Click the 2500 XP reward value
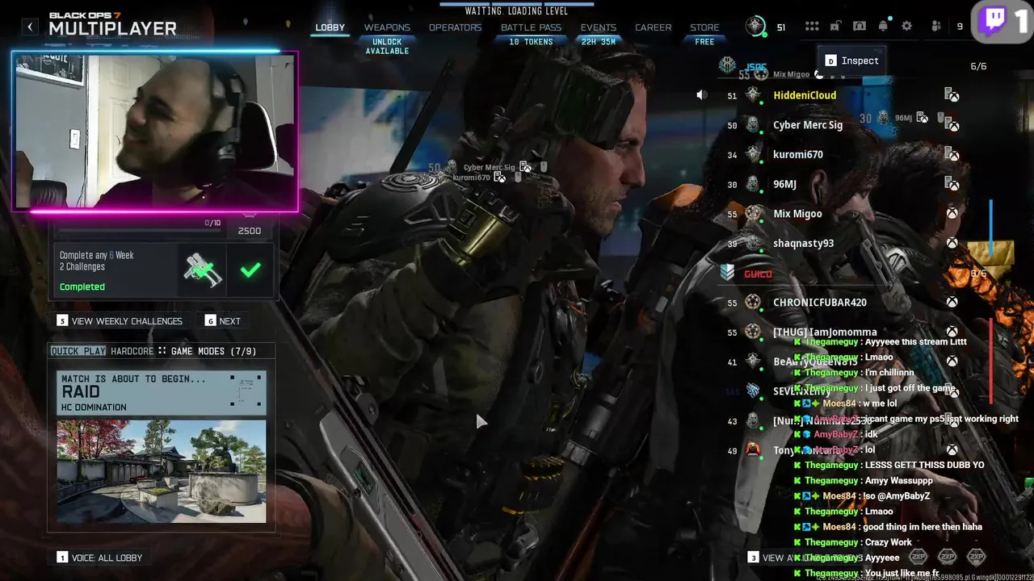This screenshot has height=581, width=1034. (250, 231)
